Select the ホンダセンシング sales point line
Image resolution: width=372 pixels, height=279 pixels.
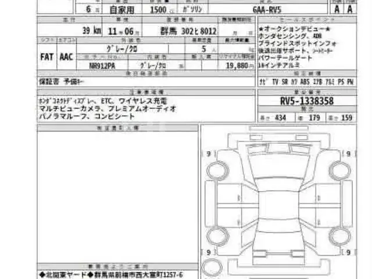(x=291, y=36)
